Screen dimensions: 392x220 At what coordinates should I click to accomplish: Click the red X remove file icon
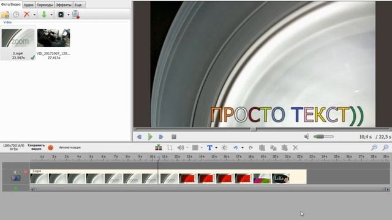pos(27,15)
